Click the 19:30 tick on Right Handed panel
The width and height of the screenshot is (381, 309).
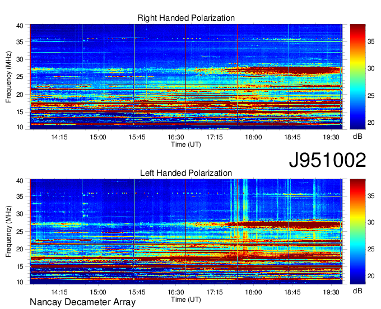[331, 137]
